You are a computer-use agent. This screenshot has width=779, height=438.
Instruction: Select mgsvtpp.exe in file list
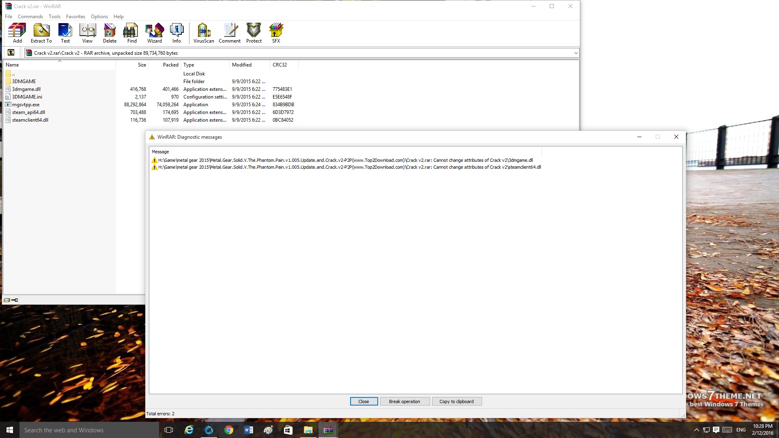[26, 105]
